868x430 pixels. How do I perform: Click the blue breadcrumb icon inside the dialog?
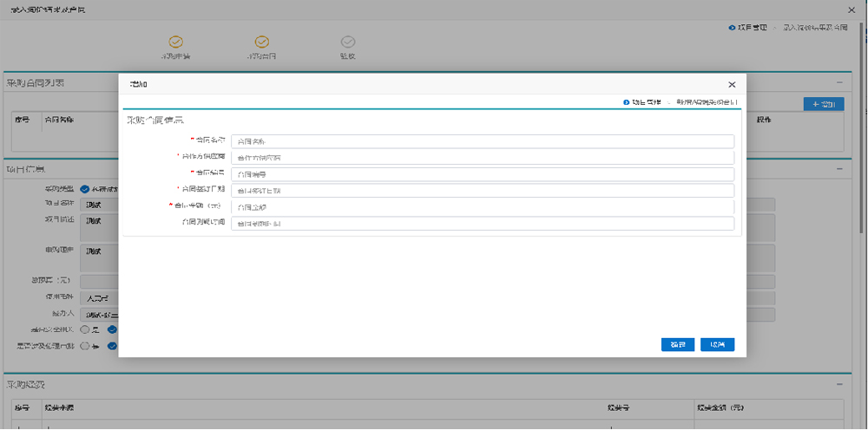627,102
